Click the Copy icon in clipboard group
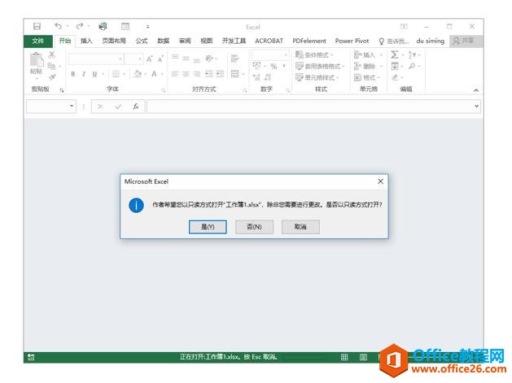512x383 pixels. pos(51,66)
